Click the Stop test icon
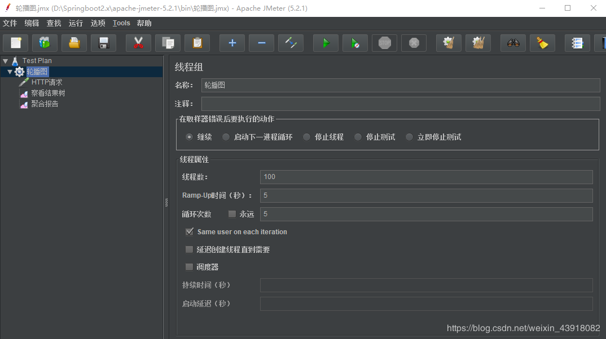Image resolution: width=606 pixels, height=339 pixels. tap(384, 43)
